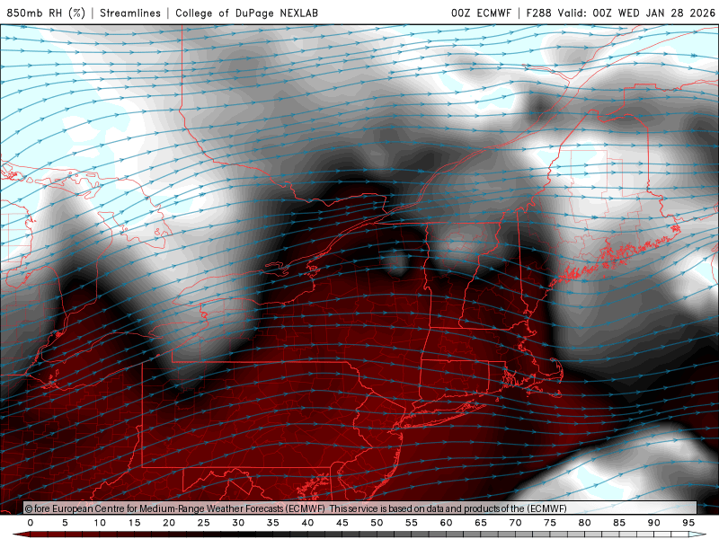Click the "850mb RH (%)" title text
719x539 pixels.
pyautogui.click(x=46, y=13)
